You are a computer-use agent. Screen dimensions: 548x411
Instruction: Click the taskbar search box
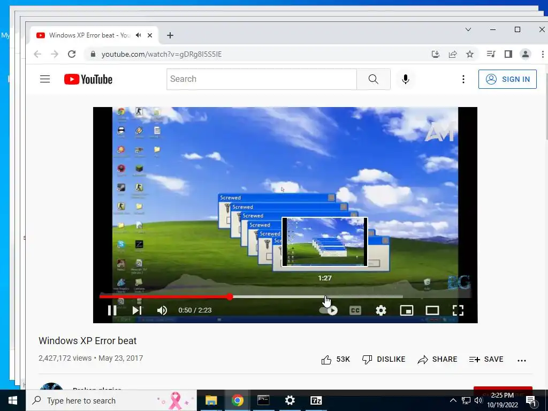tap(111, 400)
